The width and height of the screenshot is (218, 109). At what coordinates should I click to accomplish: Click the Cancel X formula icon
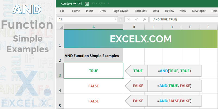(128, 19)
